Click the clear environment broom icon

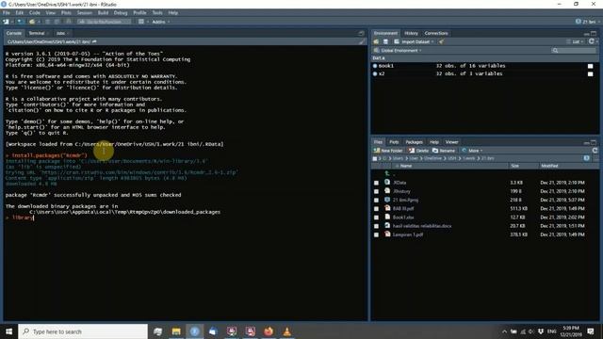click(442, 41)
